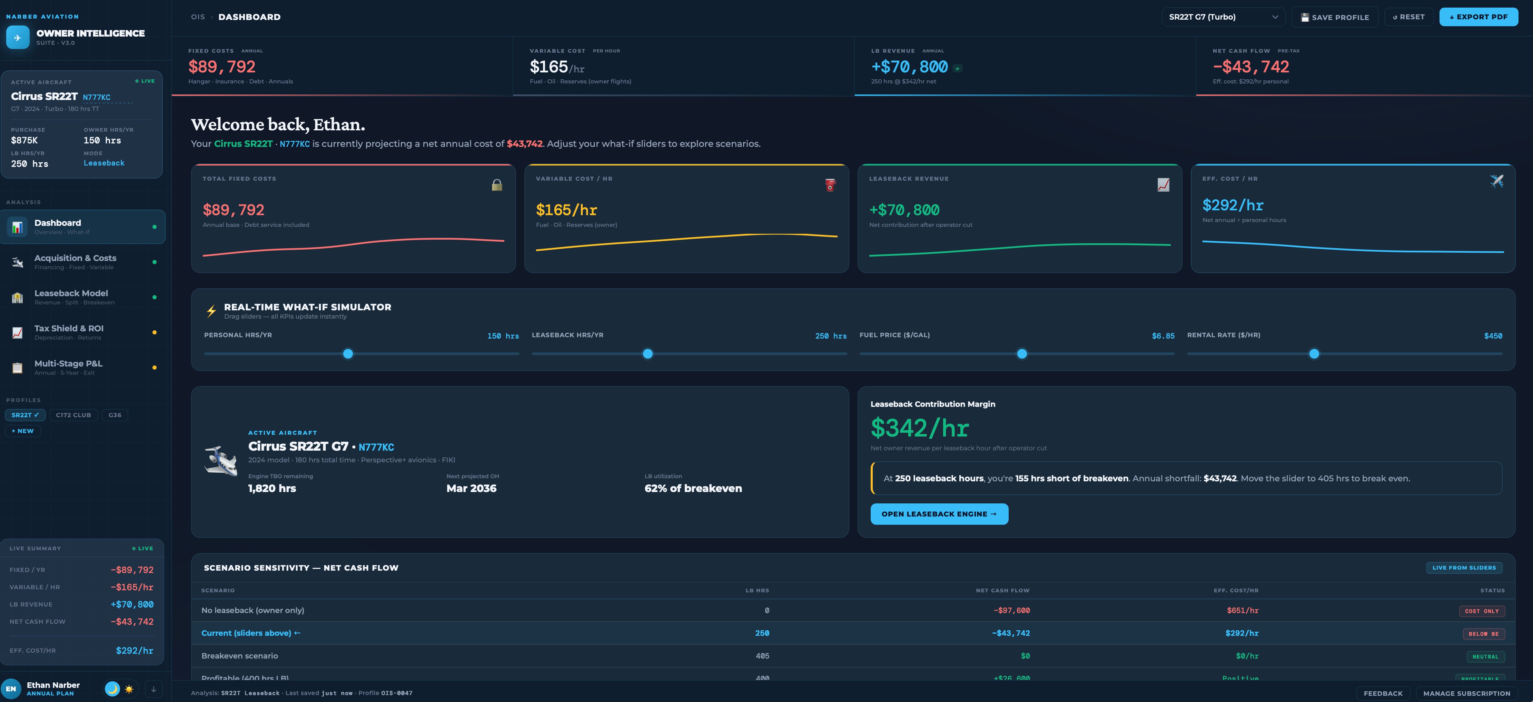Select the Breakeven scenario row
The width and height of the screenshot is (1533, 702).
853,655
